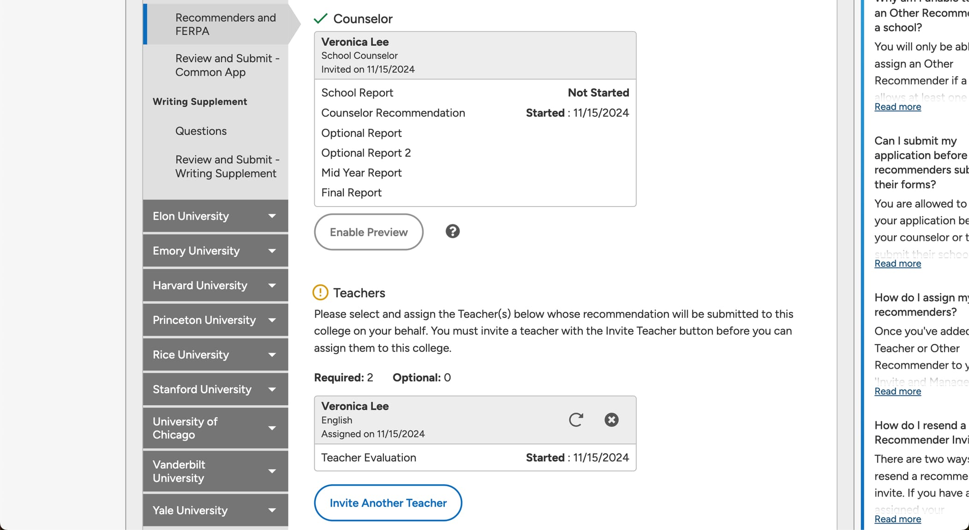Click the Writing Supplement heading

tap(200, 101)
